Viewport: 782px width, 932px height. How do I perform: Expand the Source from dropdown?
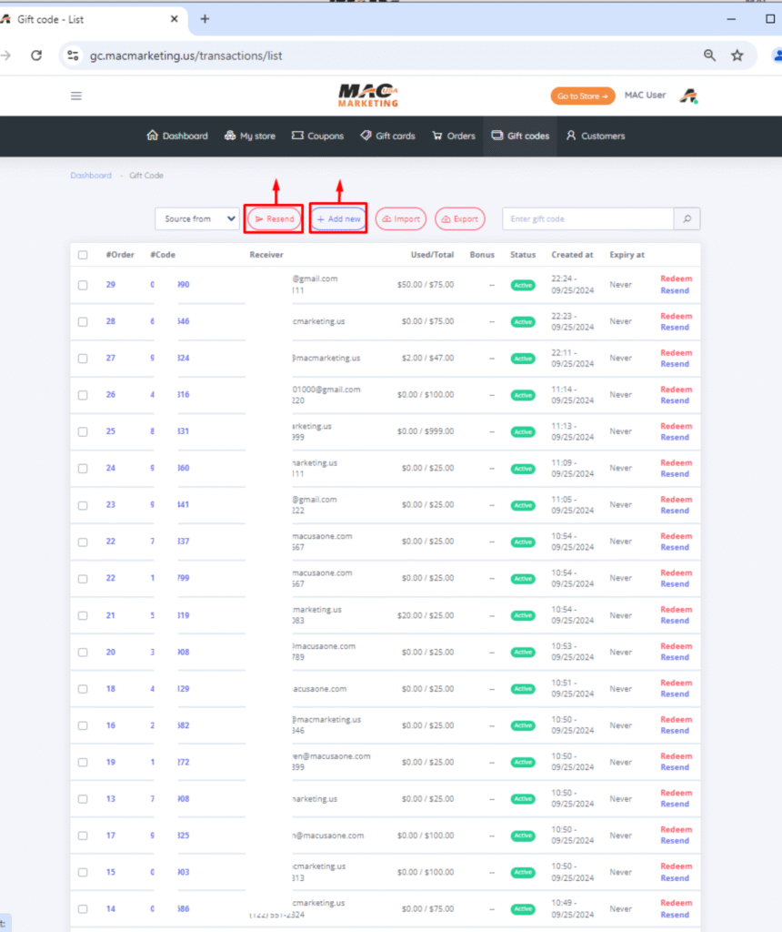pyautogui.click(x=196, y=219)
